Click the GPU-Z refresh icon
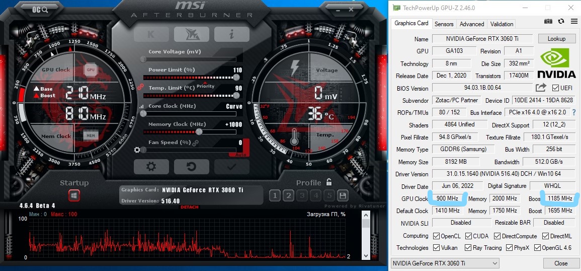This screenshot has width=581, height=271. pos(561,22)
